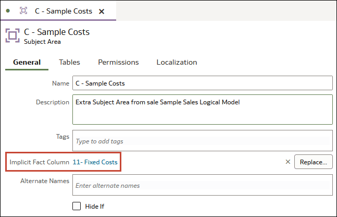Click the Implicit Fact Column label
Viewport: 337px width, 217px height.
pyautogui.click(x=39, y=162)
